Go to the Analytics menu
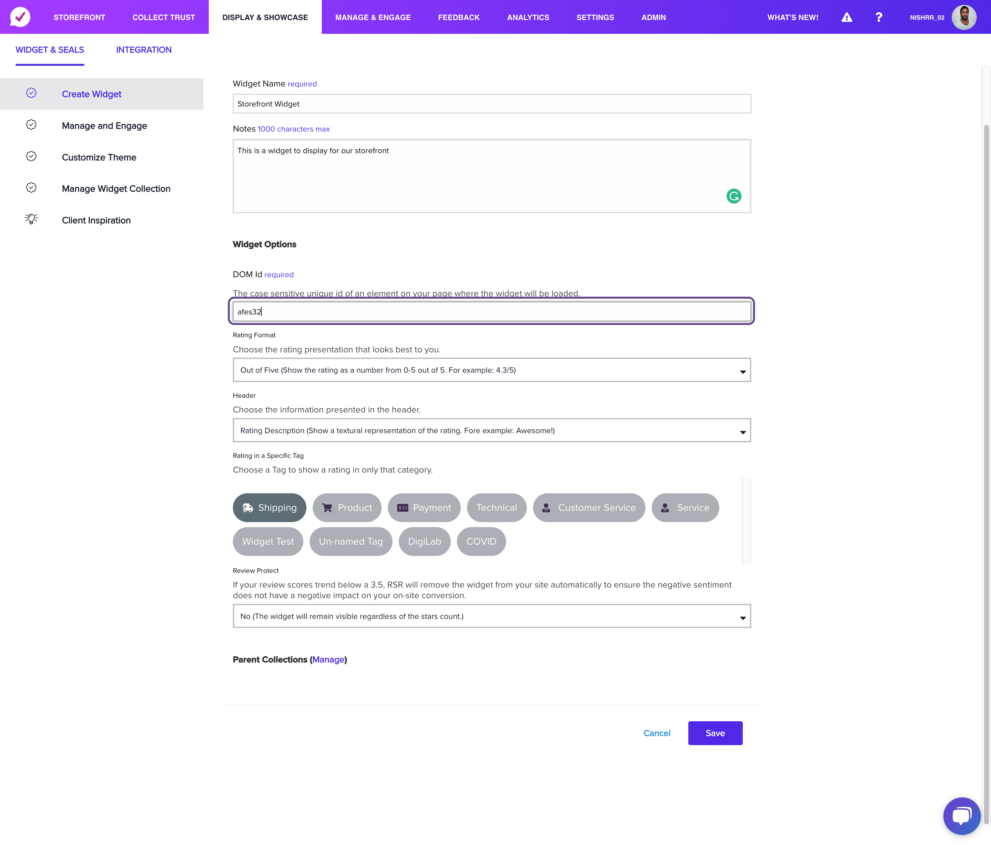 click(528, 17)
